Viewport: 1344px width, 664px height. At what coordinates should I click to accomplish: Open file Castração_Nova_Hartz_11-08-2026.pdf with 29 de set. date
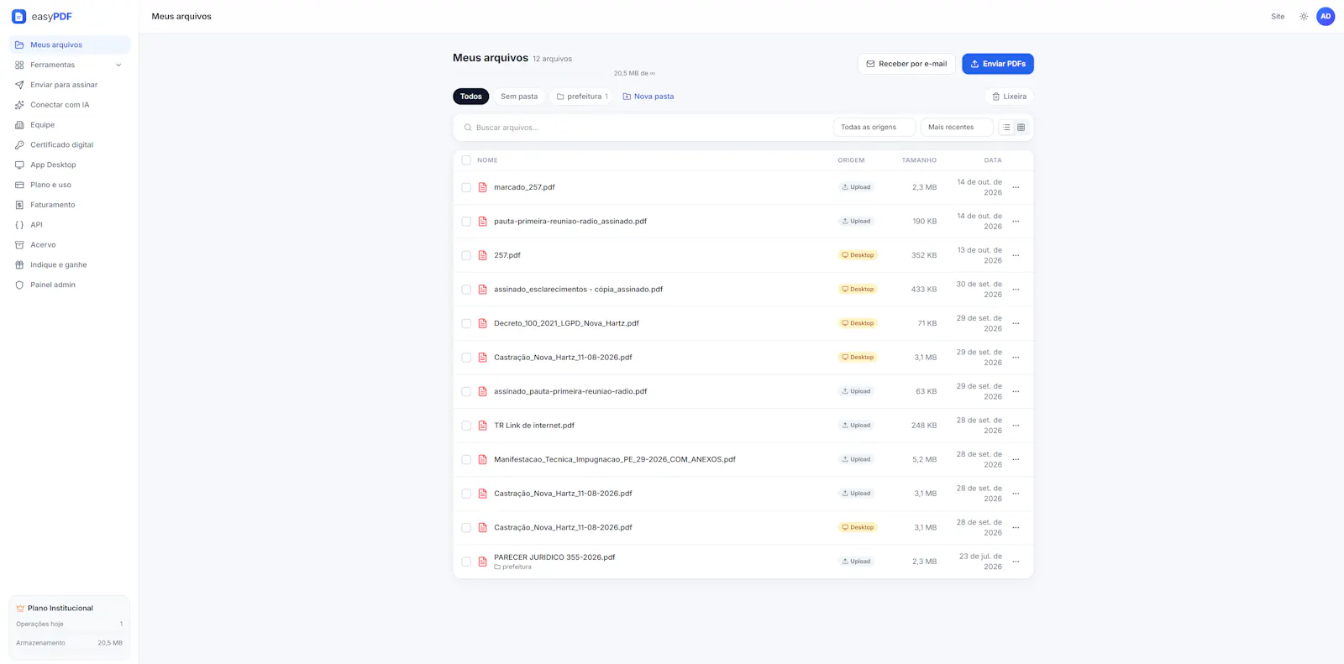click(x=563, y=358)
